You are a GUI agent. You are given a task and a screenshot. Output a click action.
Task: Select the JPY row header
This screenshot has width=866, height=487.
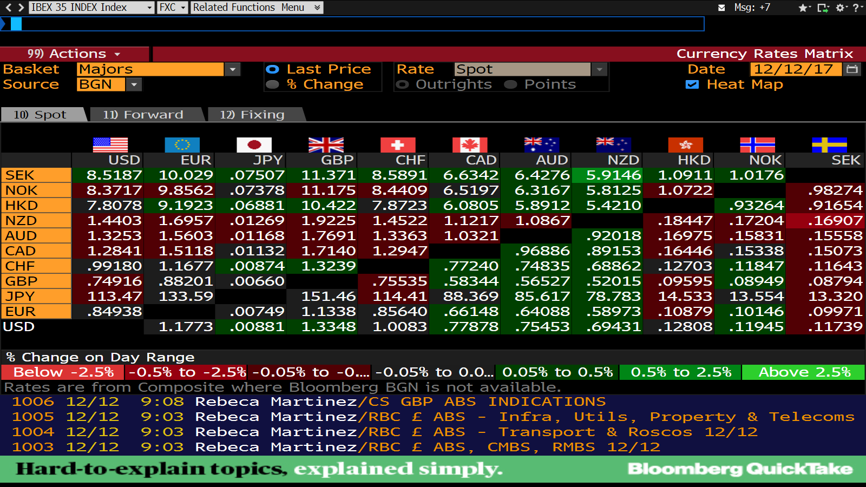[36, 297]
